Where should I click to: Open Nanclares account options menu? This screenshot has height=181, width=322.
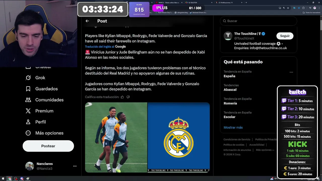(75, 166)
